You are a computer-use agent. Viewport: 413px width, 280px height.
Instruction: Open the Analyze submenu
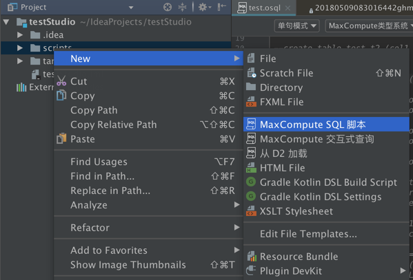point(148,205)
